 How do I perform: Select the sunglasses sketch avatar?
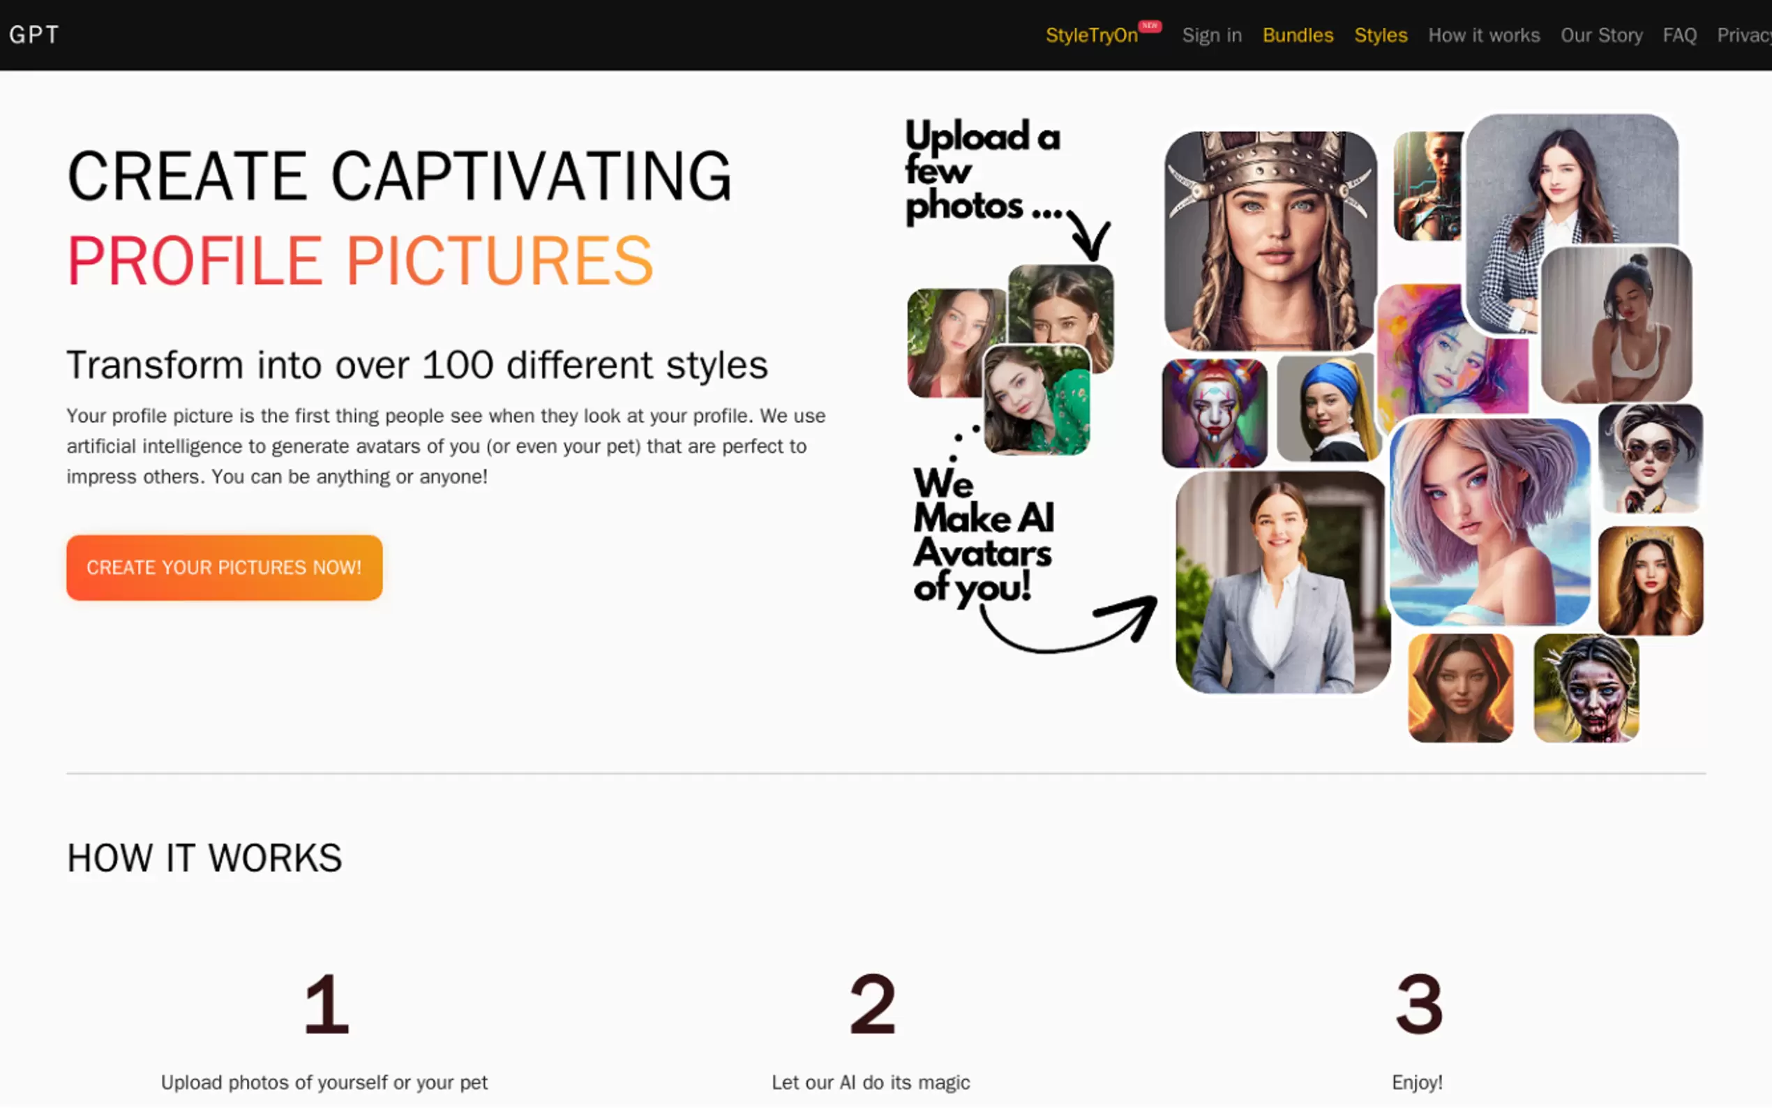point(1650,458)
